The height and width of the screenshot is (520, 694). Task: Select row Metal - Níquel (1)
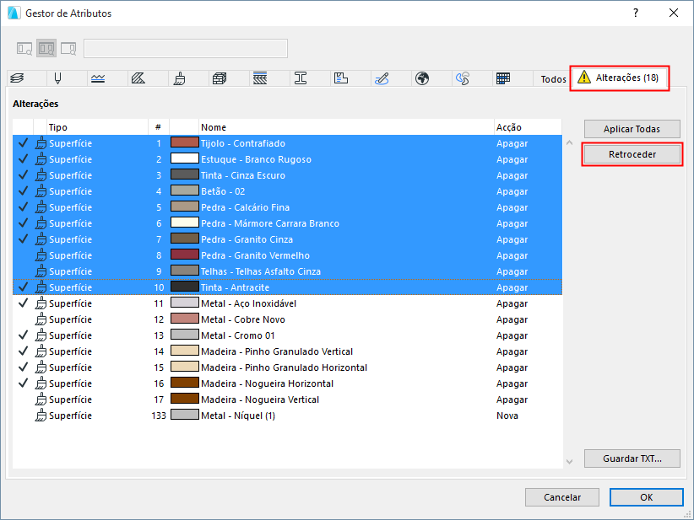click(287, 415)
